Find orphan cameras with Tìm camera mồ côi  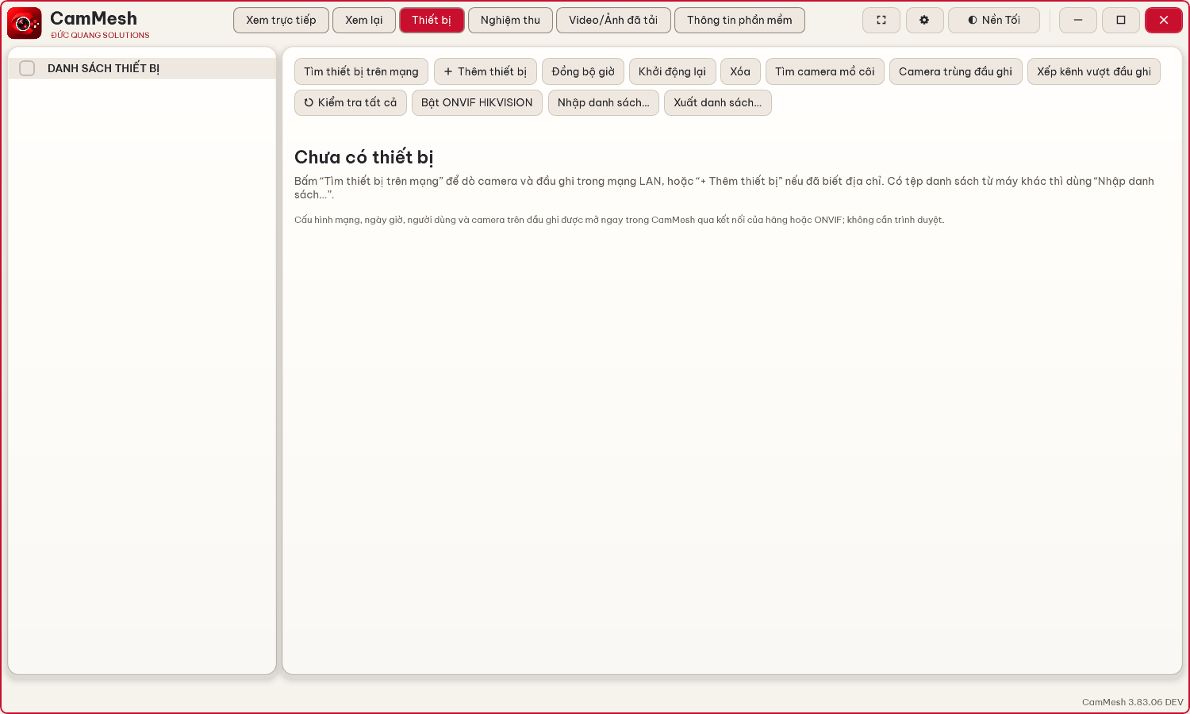[x=824, y=71]
